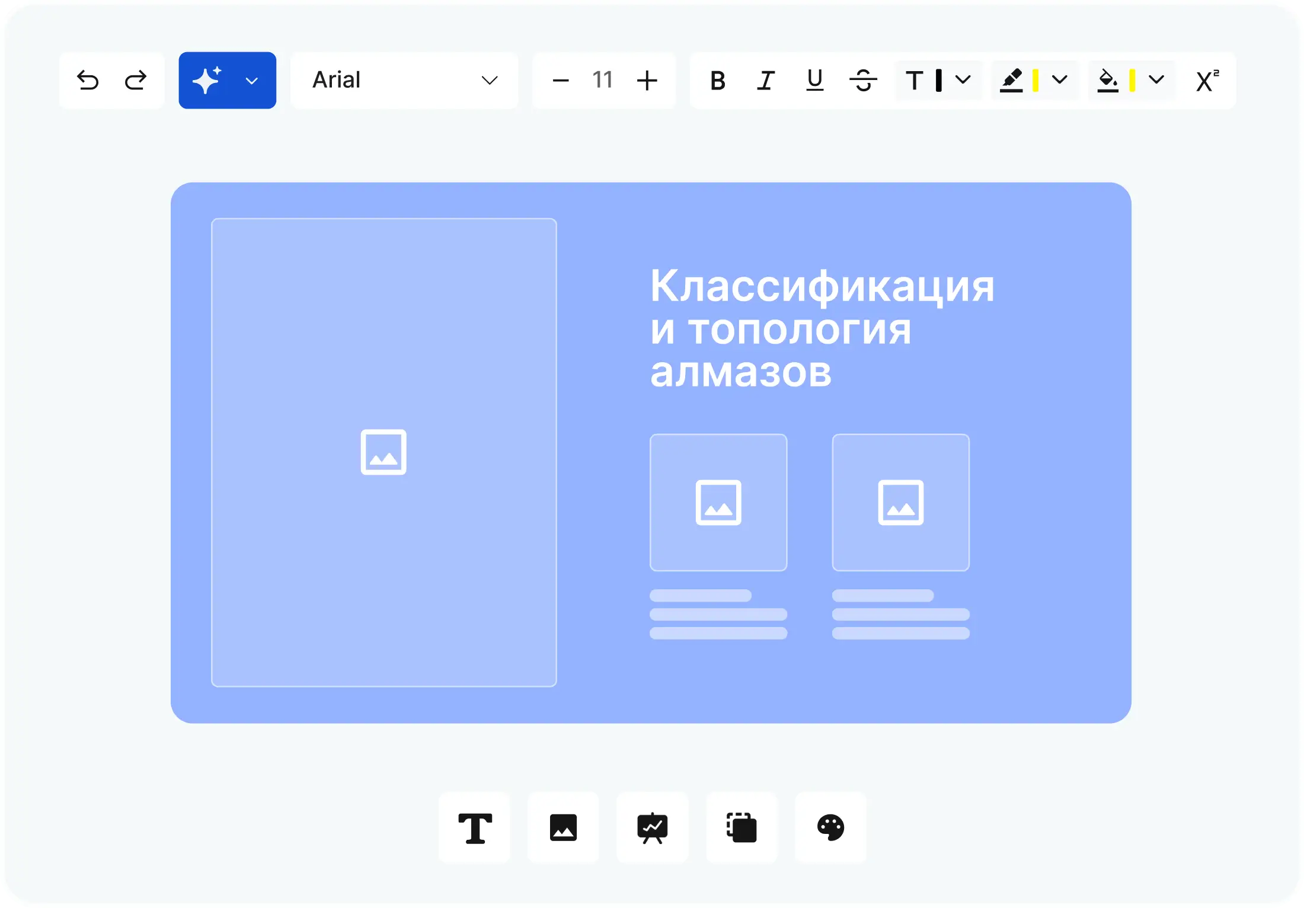Click the insert image tool in bottom toolbar
The height and width of the screenshot is (908, 1304).
click(x=563, y=827)
